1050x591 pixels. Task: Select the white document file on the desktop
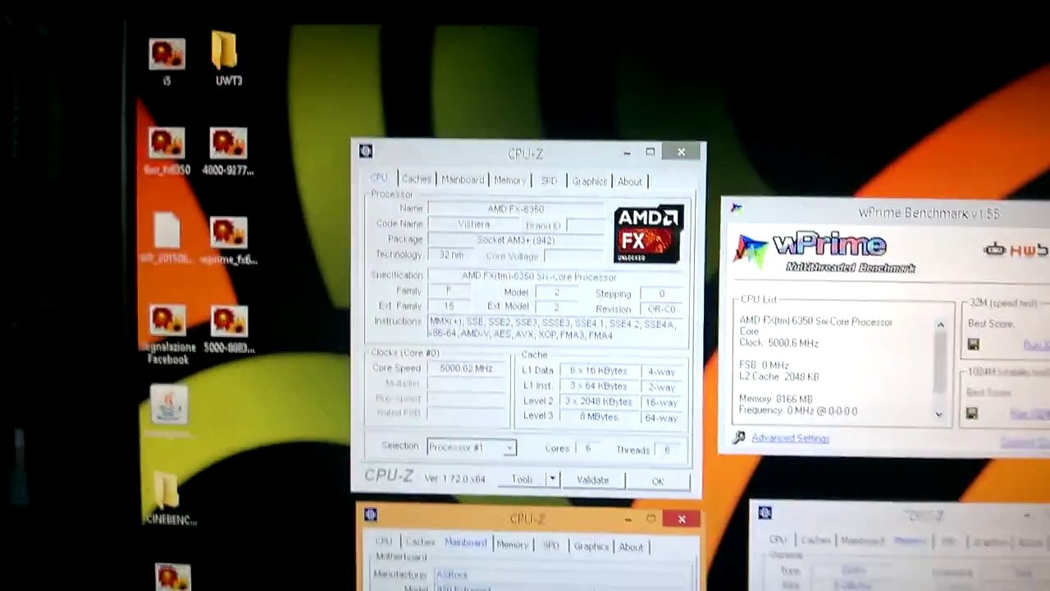pos(167,238)
